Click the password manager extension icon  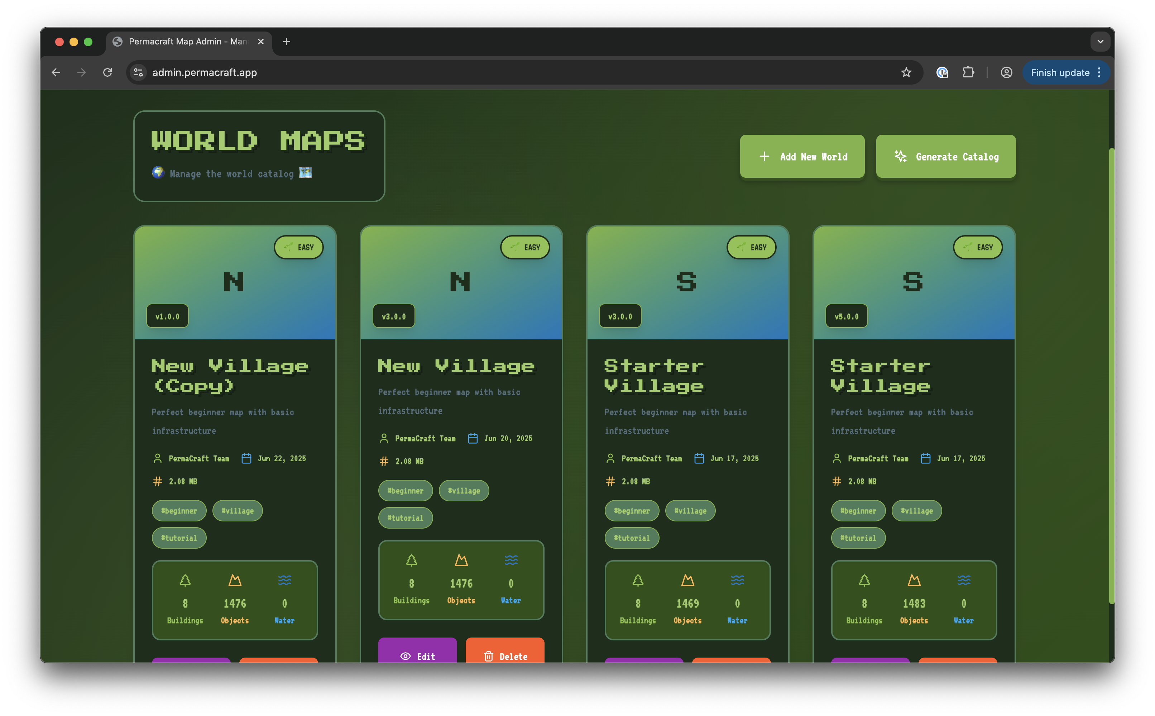tap(941, 72)
